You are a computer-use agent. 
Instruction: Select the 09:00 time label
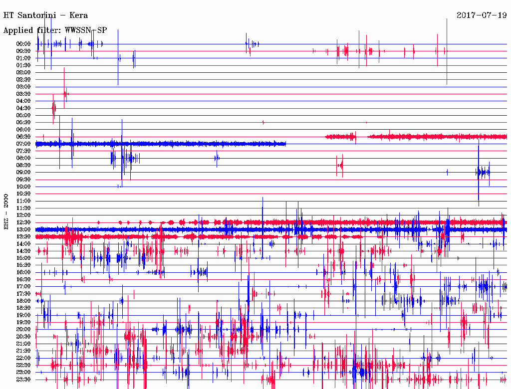23,173
